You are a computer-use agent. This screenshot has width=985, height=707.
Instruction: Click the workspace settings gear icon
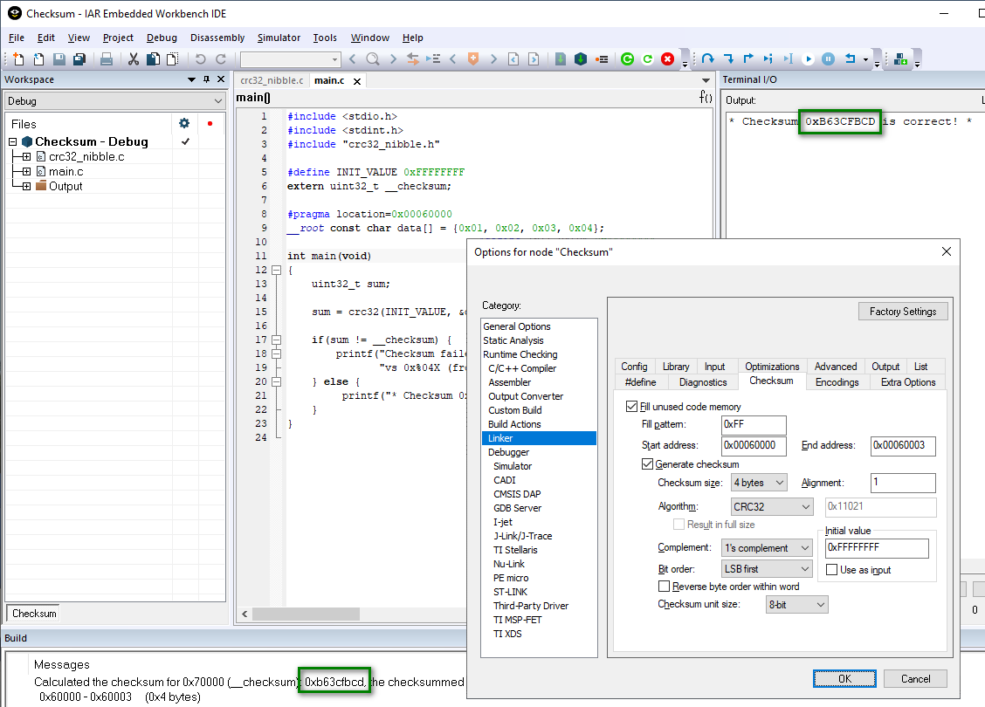(x=183, y=124)
